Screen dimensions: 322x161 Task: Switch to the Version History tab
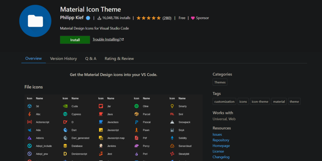(64, 59)
